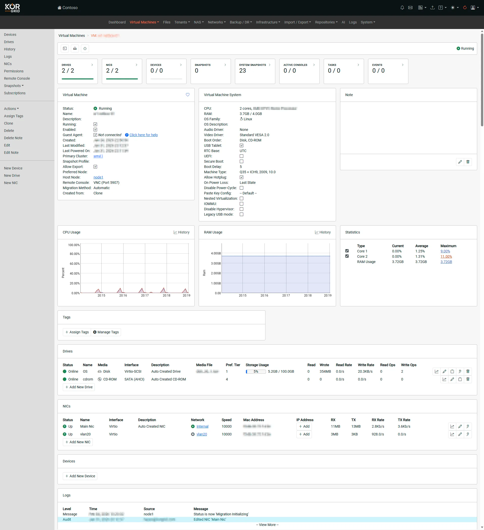484x530 pixels.
Task: Open the help question mark icon
Action: click(441, 8)
